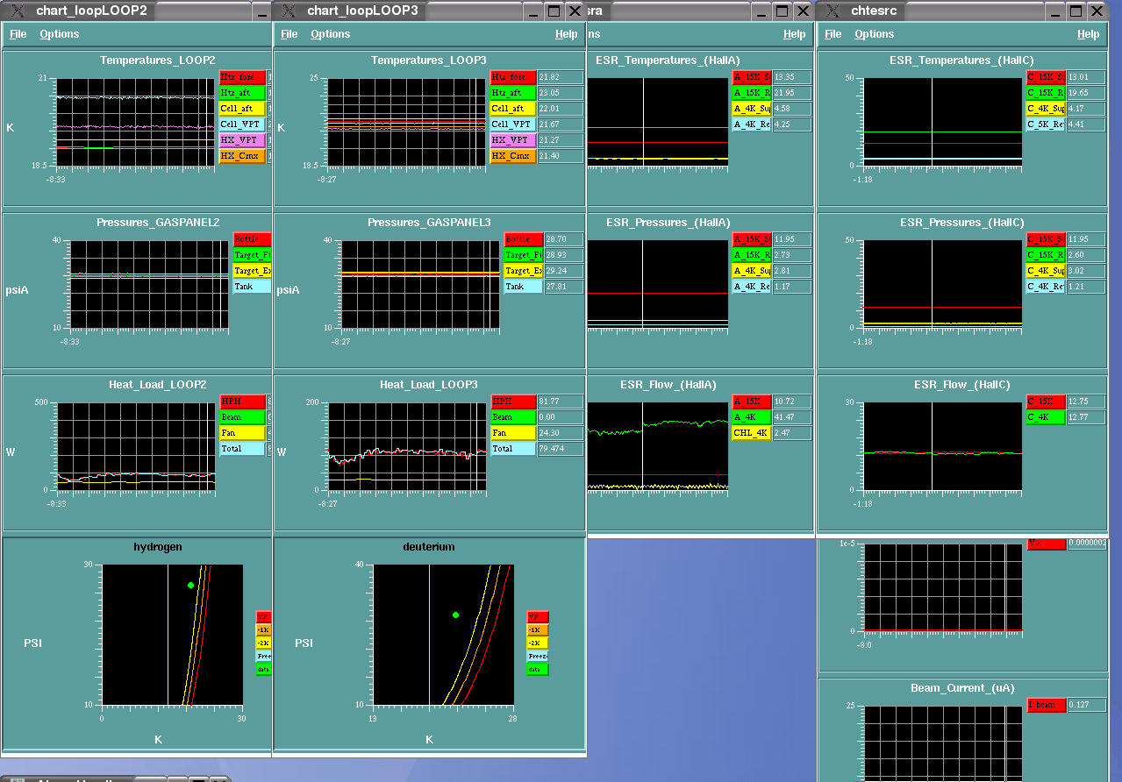Screen dimensions: 1122x782
Task: Close the chart_loopLOOP3 window
Action: [575, 11]
